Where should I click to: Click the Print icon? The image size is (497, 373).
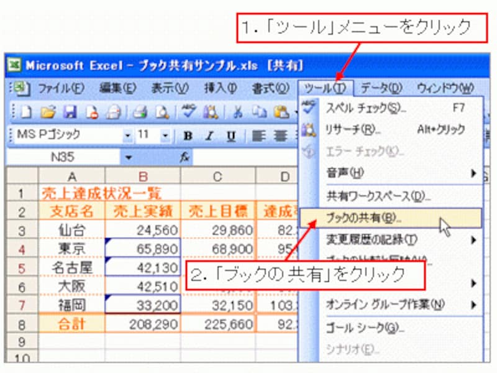[140, 113]
